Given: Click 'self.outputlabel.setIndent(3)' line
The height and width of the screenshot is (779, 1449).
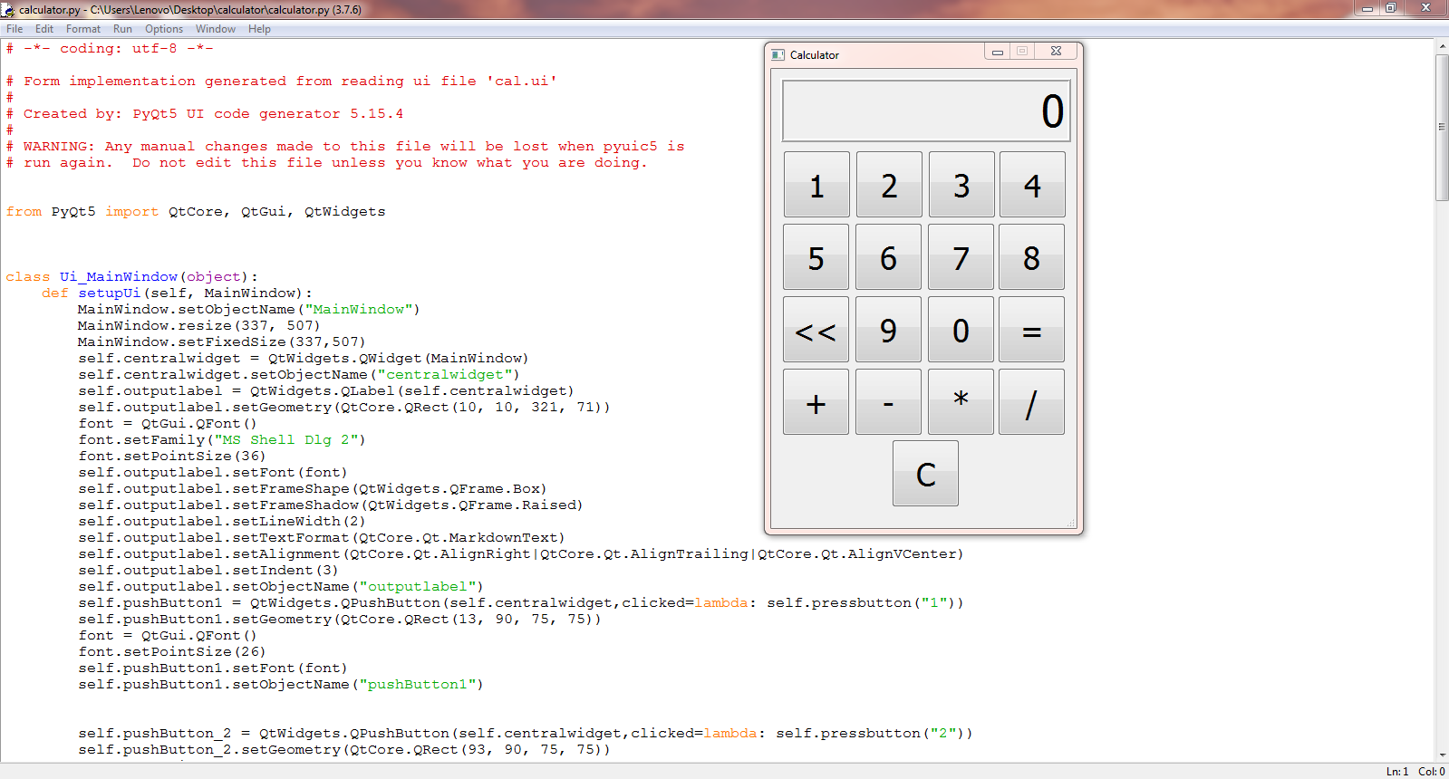Looking at the screenshot, I should click(208, 571).
